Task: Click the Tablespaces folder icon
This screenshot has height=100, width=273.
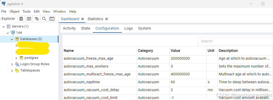Action: pyautogui.click(x=17, y=70)
